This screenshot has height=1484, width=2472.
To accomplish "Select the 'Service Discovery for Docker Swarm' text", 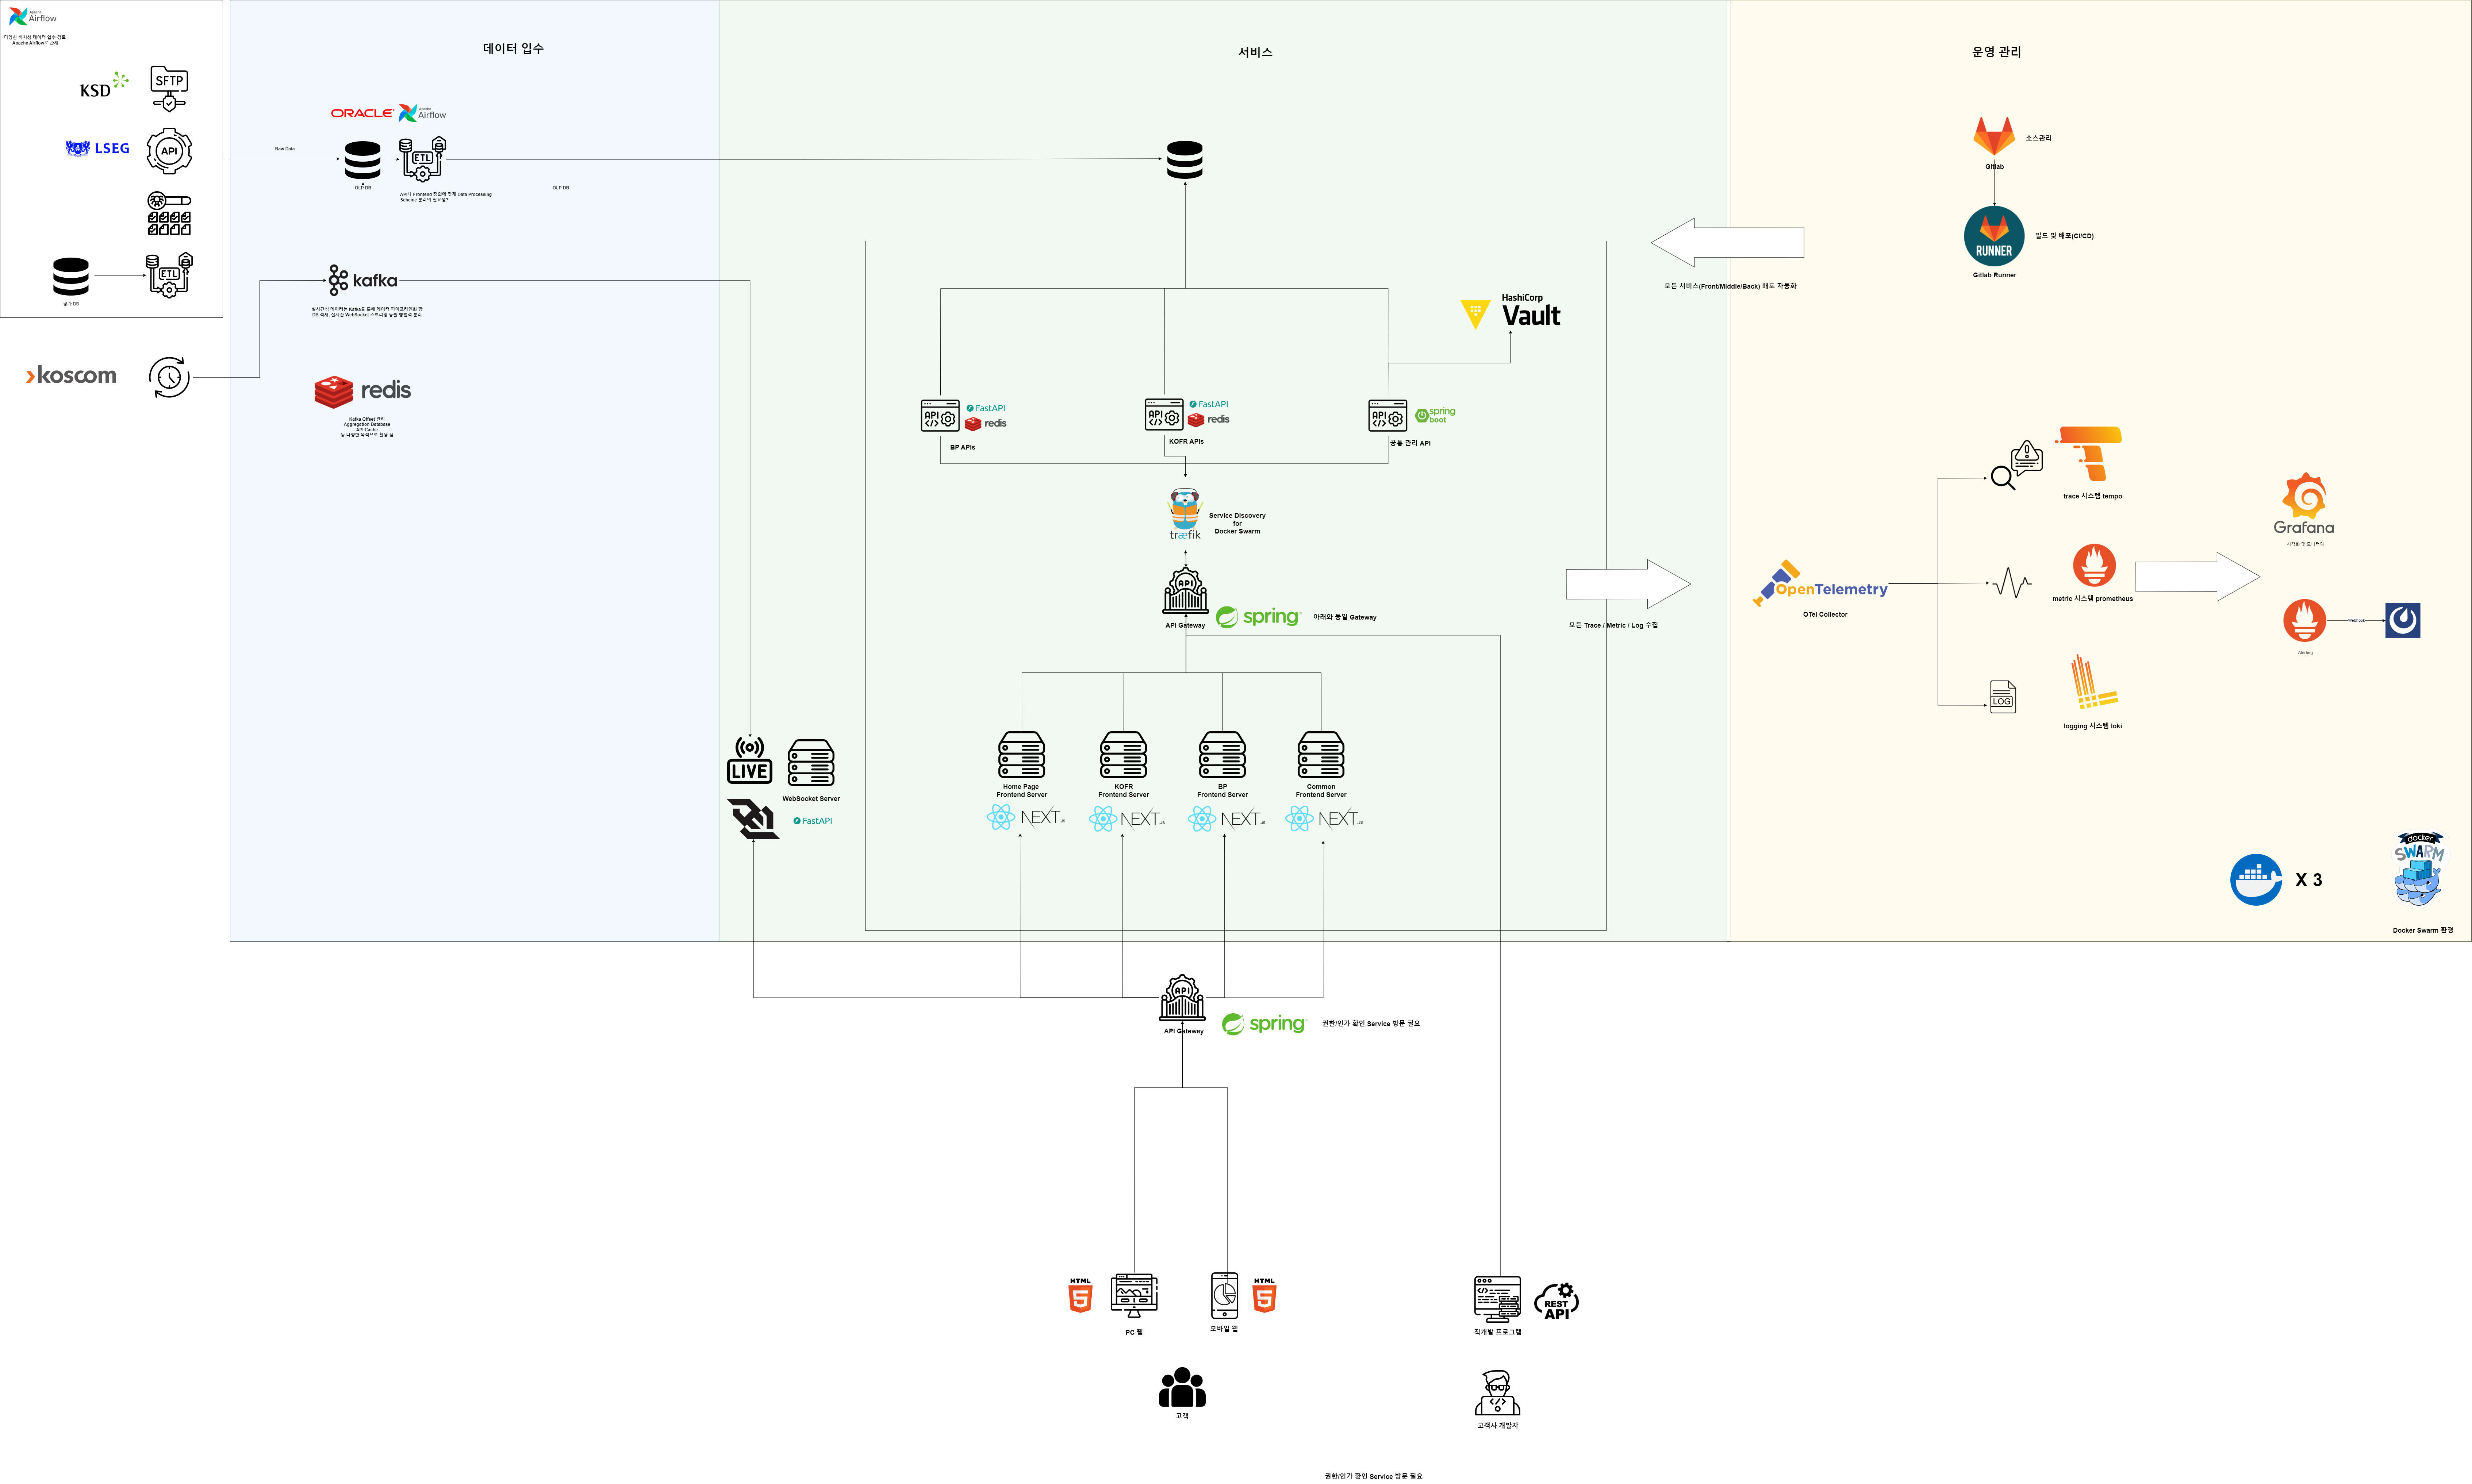I will [1237, 523].
